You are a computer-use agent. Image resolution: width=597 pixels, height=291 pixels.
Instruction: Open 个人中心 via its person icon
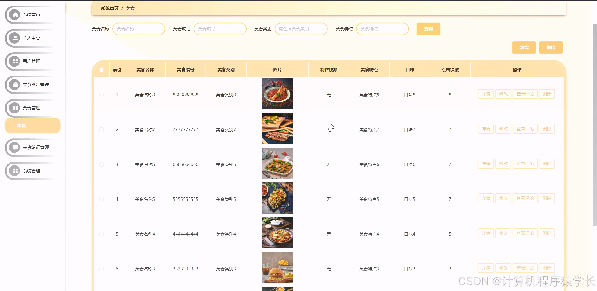[x=14, y=38]
